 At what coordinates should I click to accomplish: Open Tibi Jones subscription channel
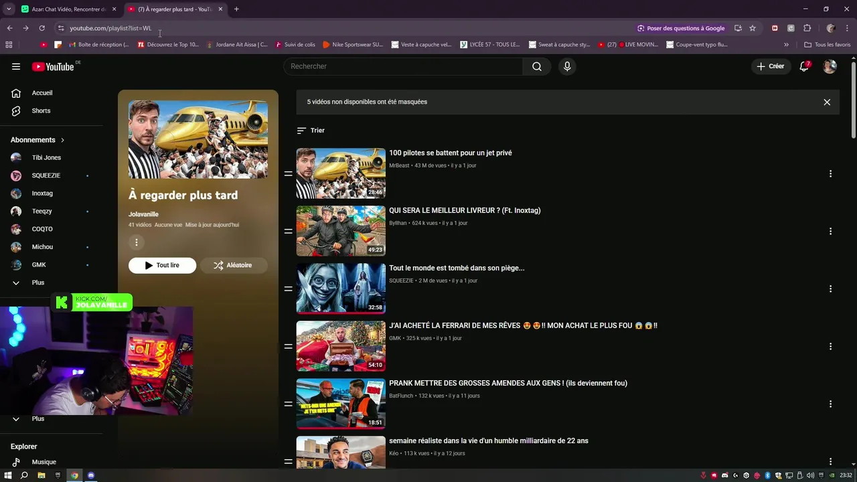(46, 158)
